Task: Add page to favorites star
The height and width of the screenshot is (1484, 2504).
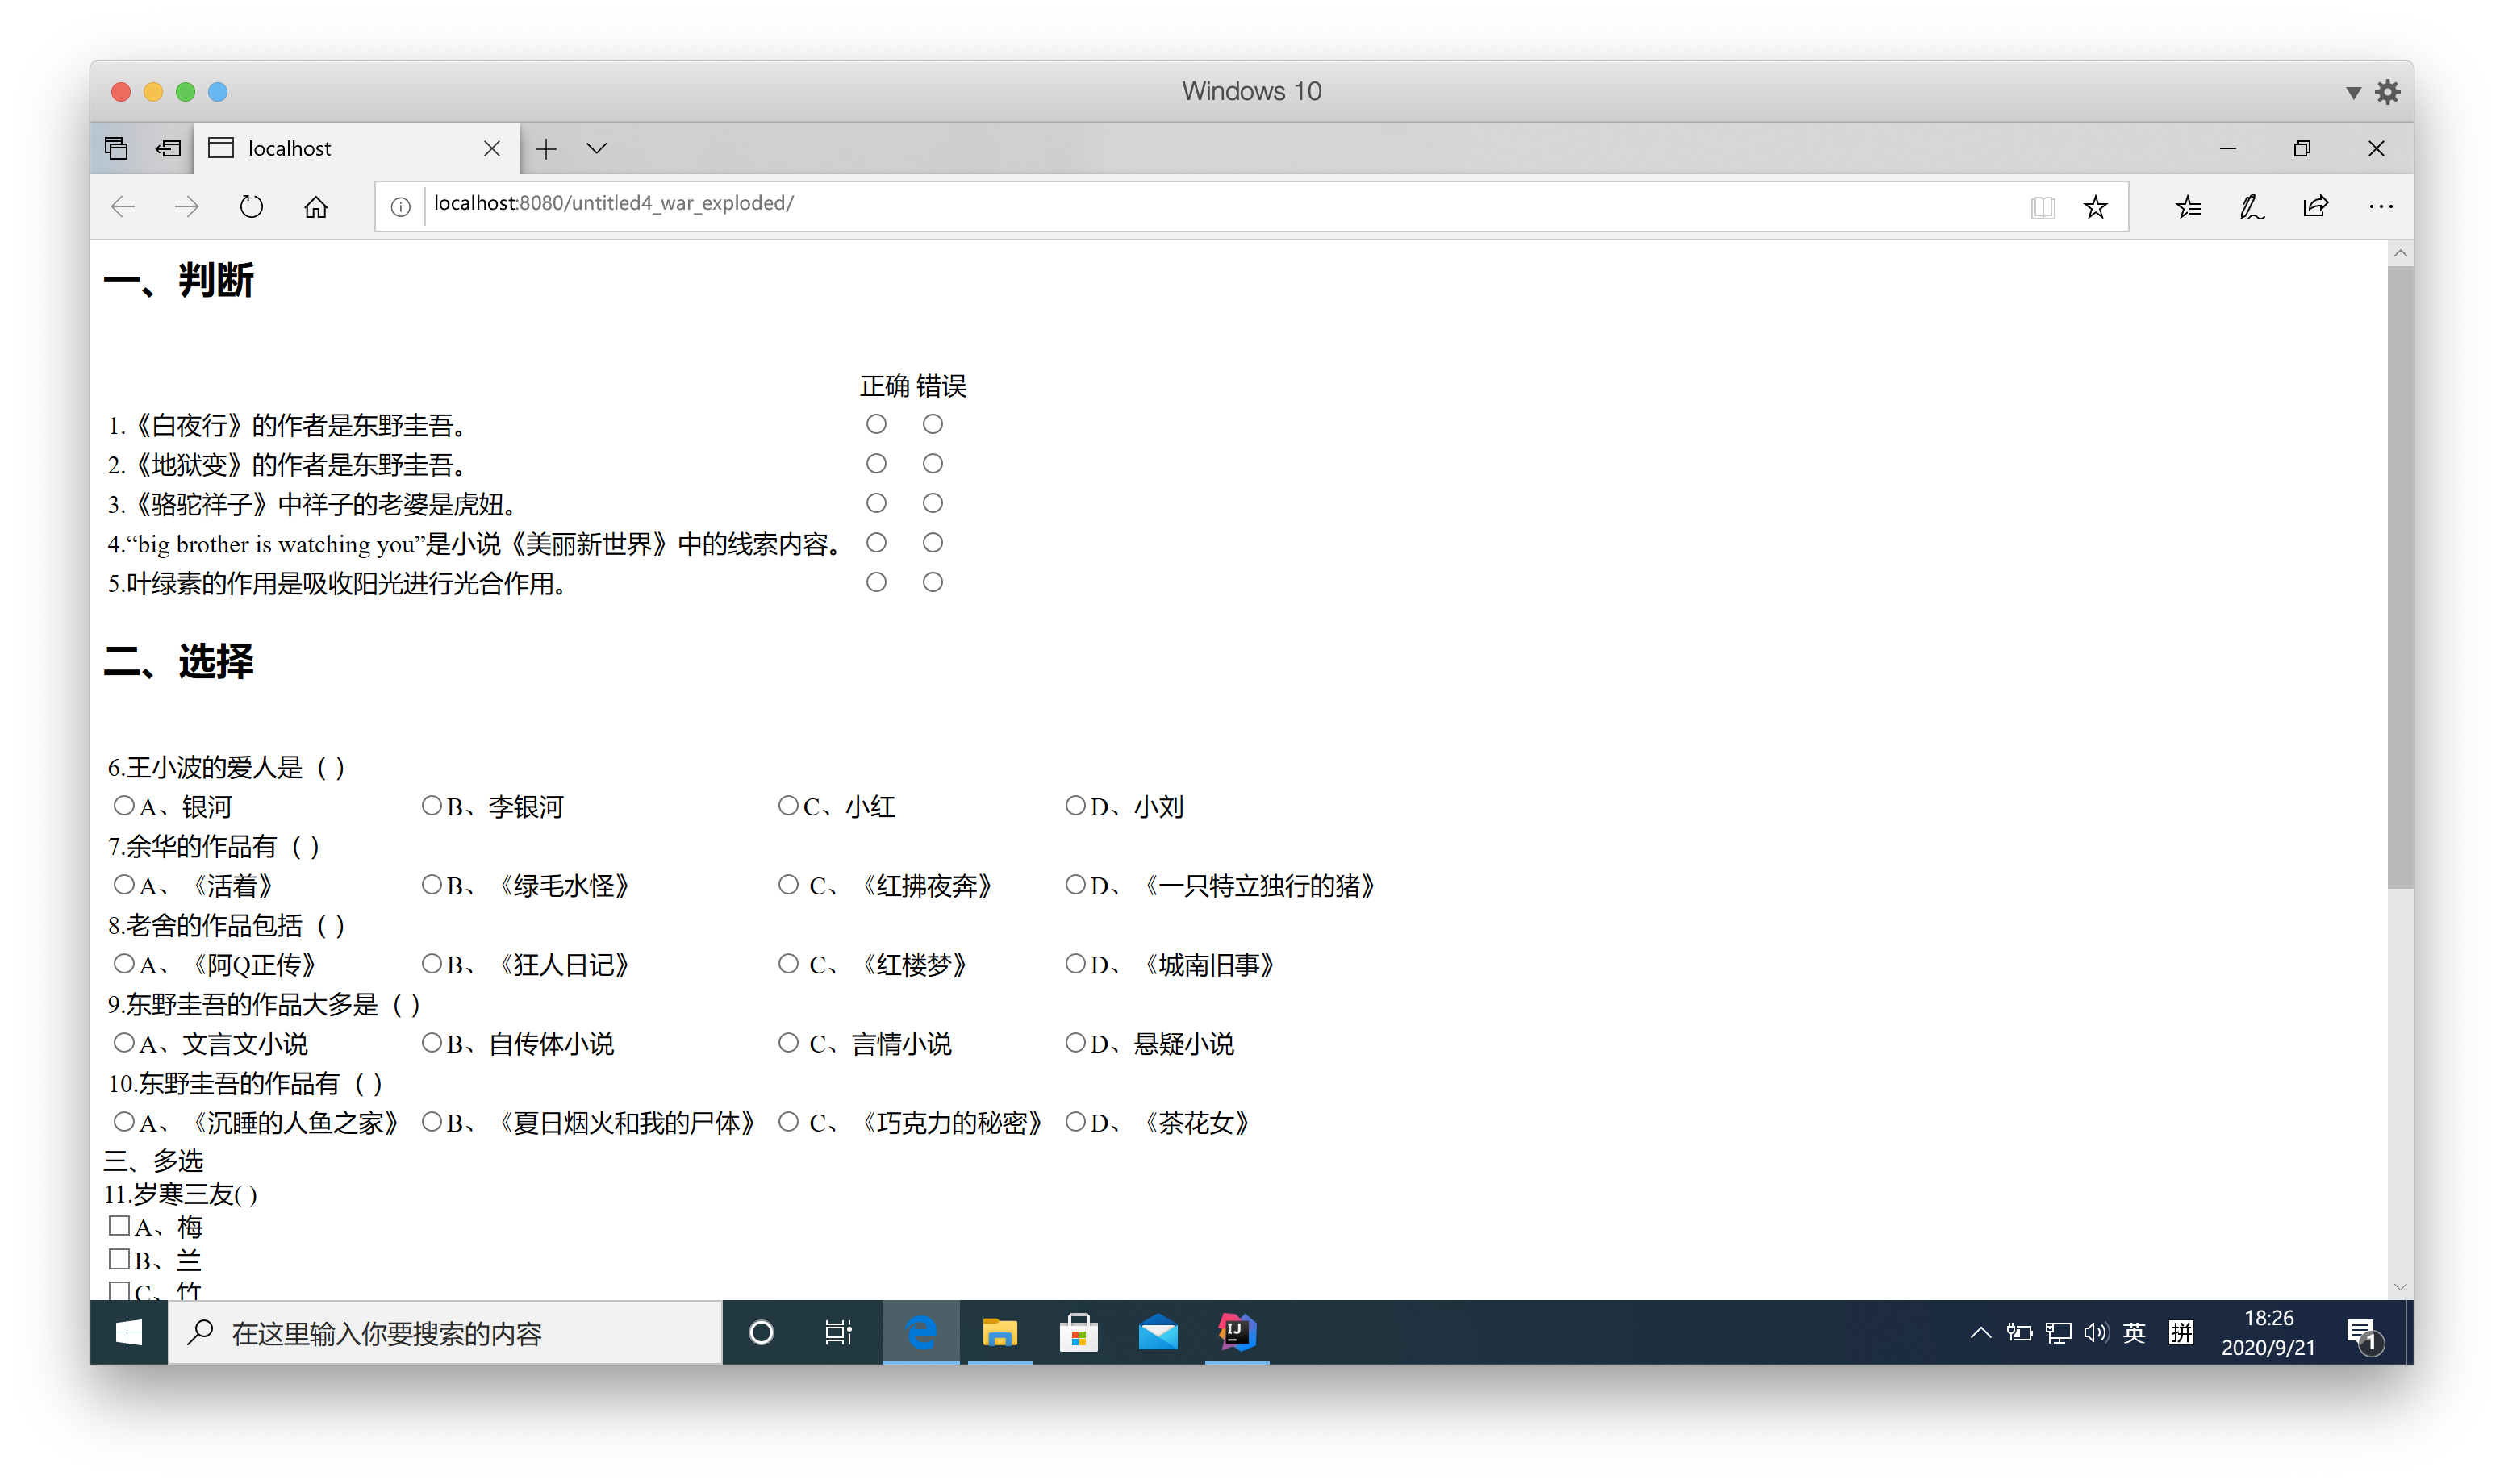Action: pos(2096,207)
